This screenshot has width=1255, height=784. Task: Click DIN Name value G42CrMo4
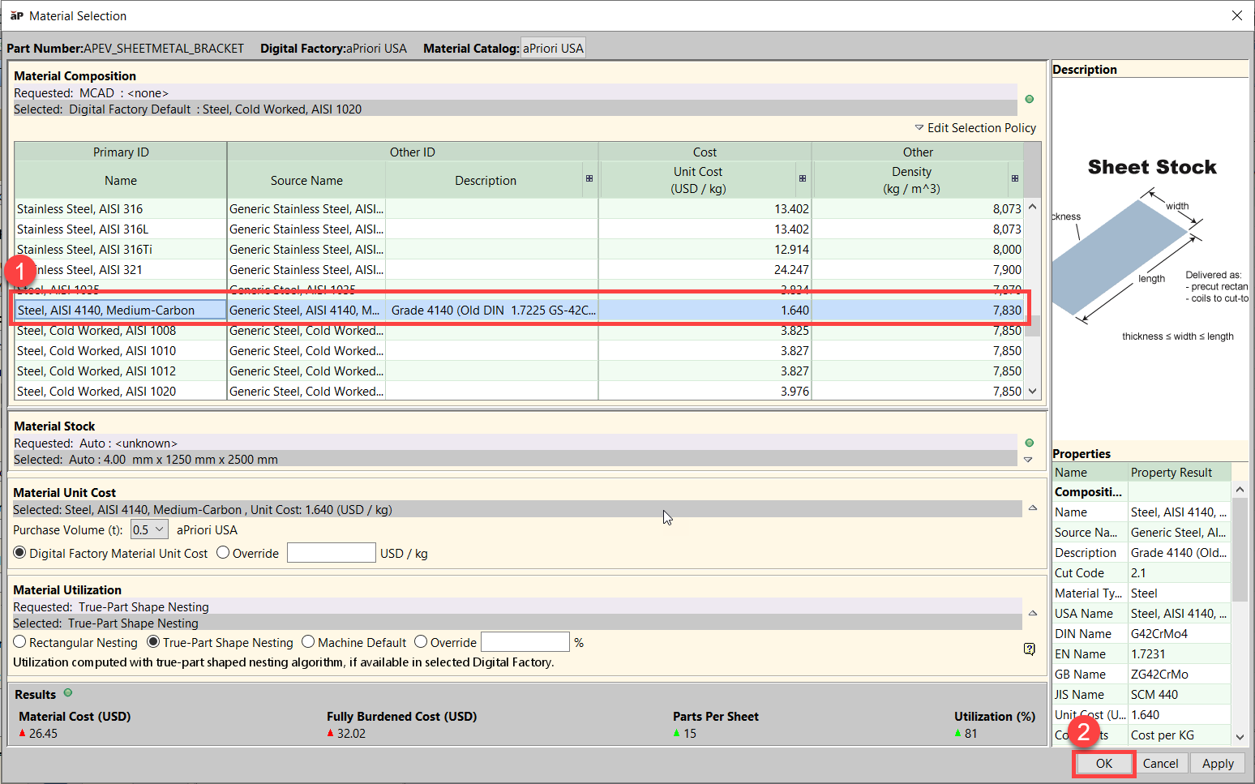(x=1180, y=633)
